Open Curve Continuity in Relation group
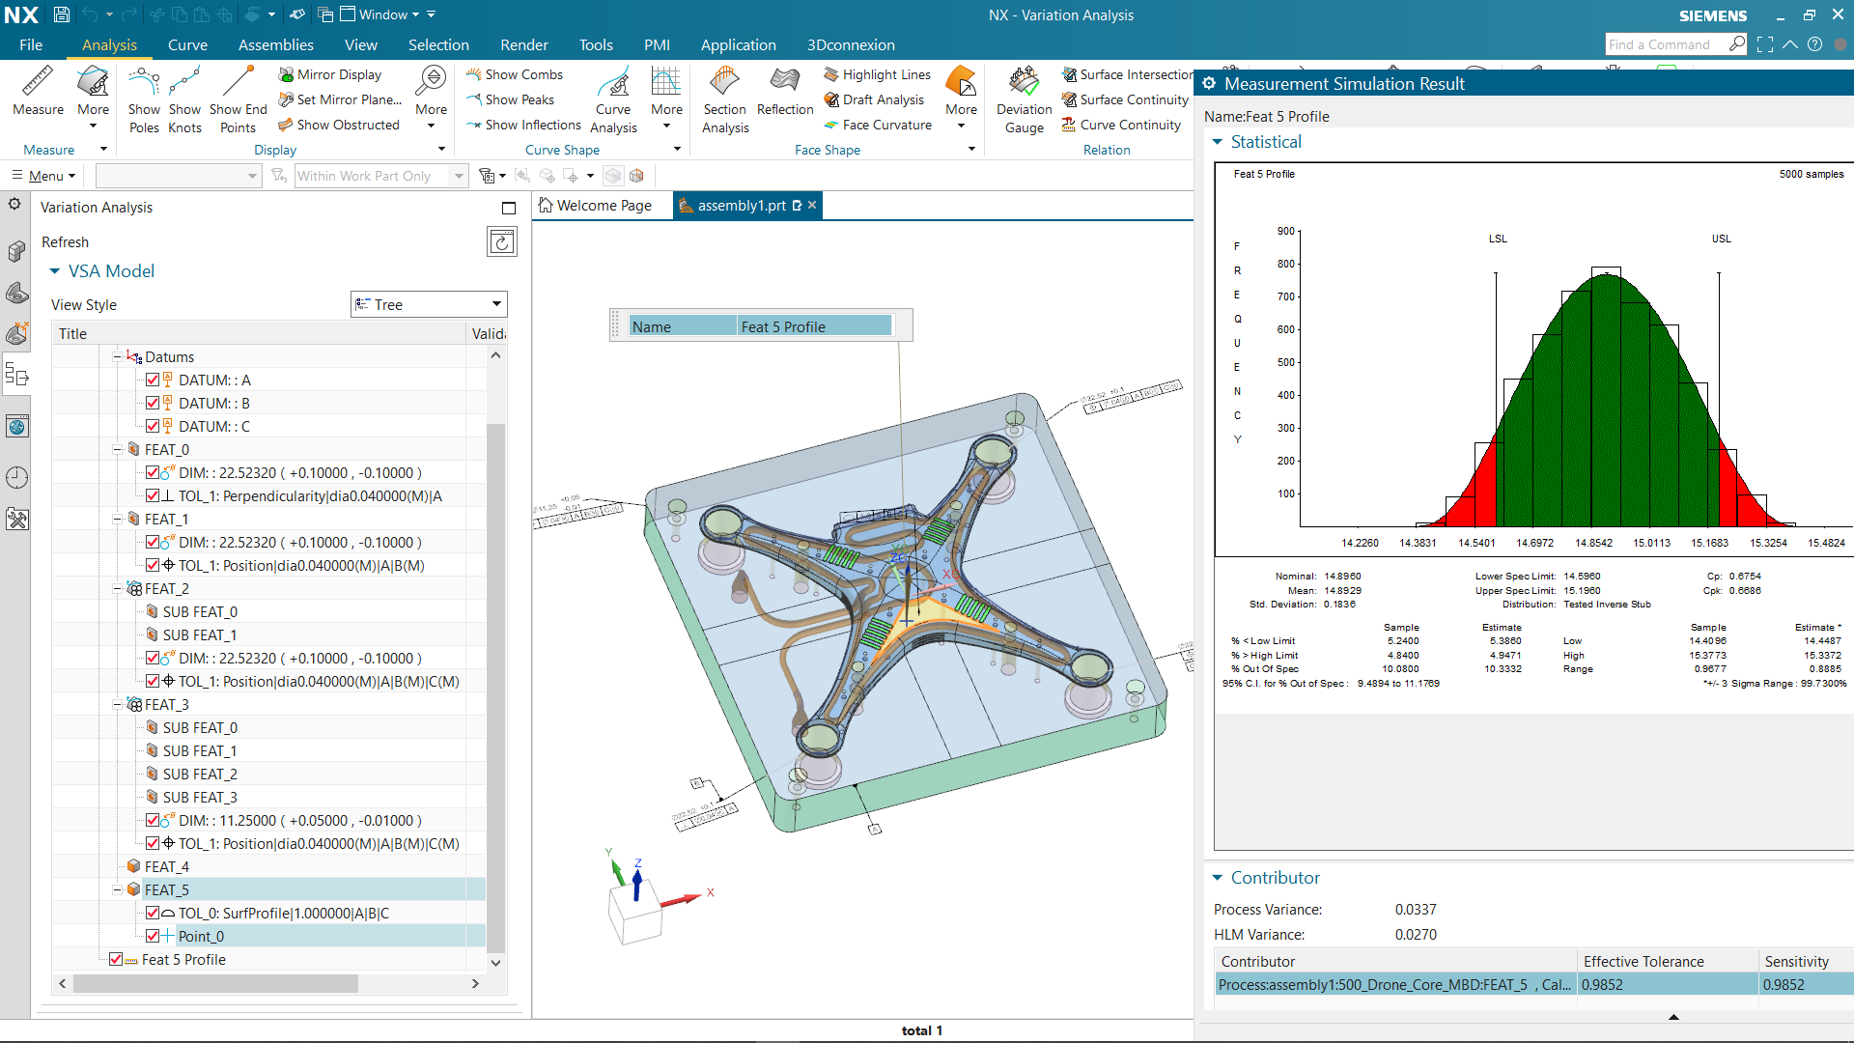The width and height of the screenshot is (1854, 1043). click(x=1122, y=125)
